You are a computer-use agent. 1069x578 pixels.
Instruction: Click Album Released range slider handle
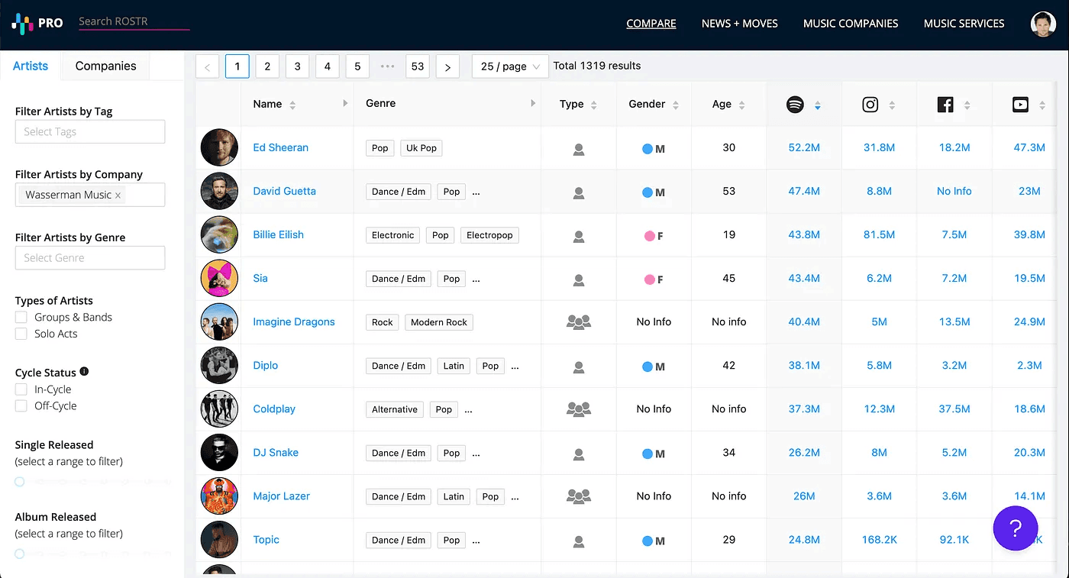[x=20, y=554]
